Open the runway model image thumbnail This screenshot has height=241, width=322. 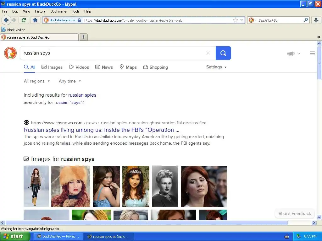click(x=36, y=186)
